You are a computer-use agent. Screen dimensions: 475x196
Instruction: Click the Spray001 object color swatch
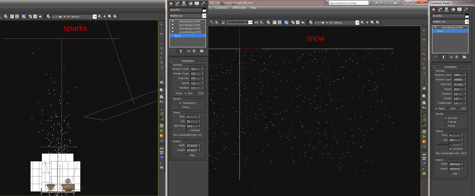click(204, 10)
